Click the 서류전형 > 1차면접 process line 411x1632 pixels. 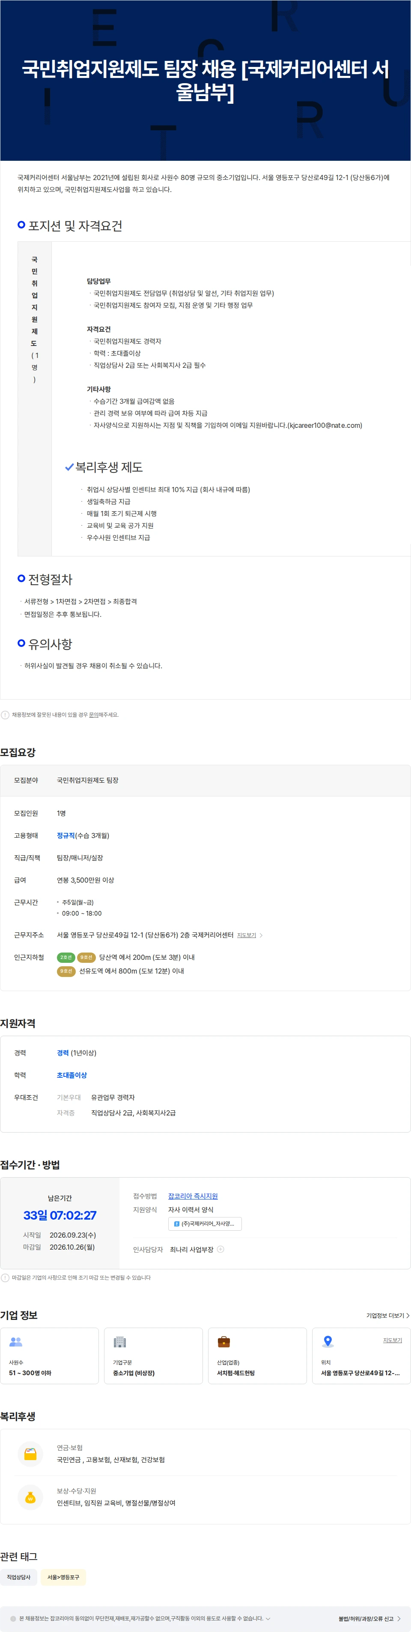(x=80, y=601)
